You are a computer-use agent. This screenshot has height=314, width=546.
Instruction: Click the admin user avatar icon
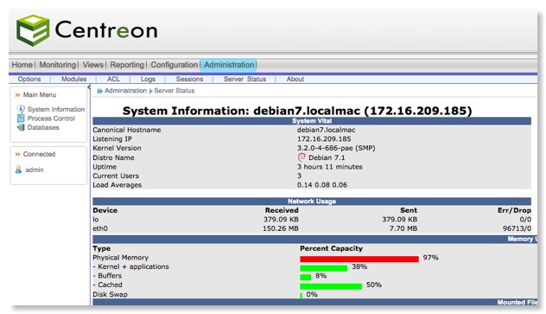pyautogui.click(x=18, y=170)
